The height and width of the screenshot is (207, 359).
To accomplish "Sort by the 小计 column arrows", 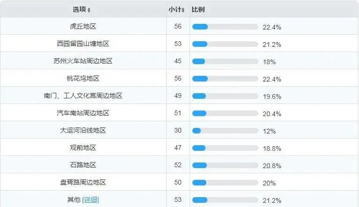I will pyautogui.click(x=183, y=10).
